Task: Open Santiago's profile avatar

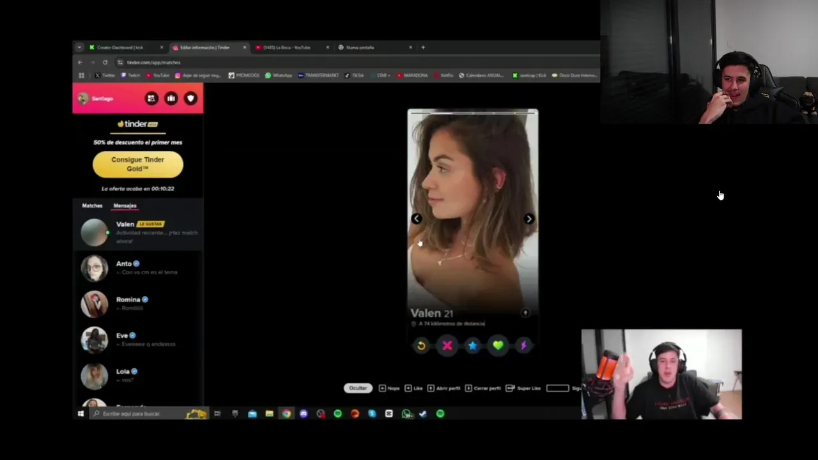Action: [83, 98]
